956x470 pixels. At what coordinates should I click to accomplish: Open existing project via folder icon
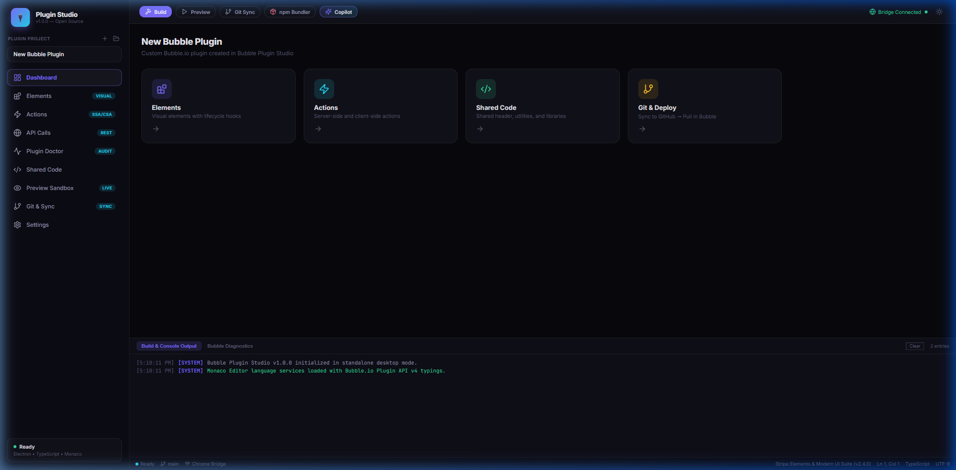pos(116,38)
